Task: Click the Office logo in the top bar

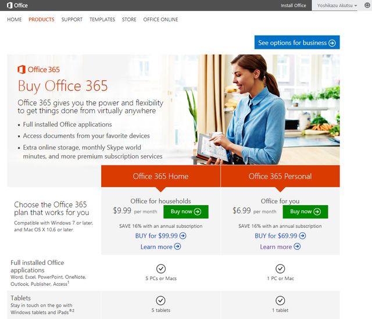Action: coord(17,5)
